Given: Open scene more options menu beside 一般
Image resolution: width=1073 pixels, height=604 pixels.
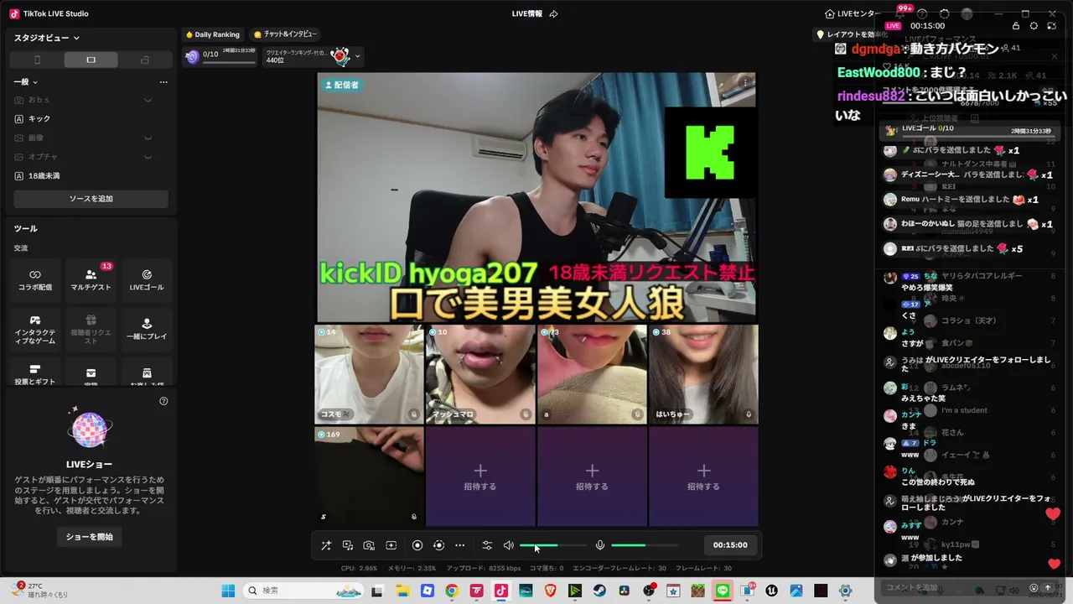Looking at the screenshot, I should click(163, 81).
